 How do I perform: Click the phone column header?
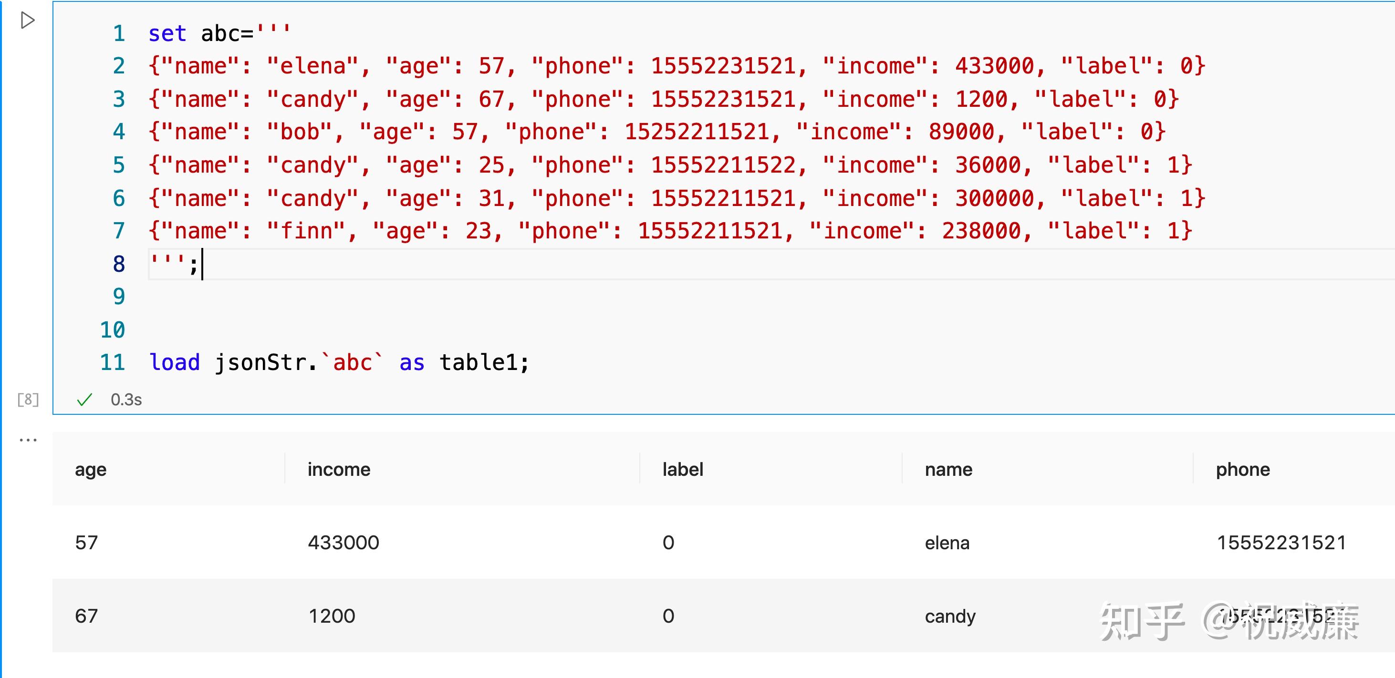[1242, 469]
